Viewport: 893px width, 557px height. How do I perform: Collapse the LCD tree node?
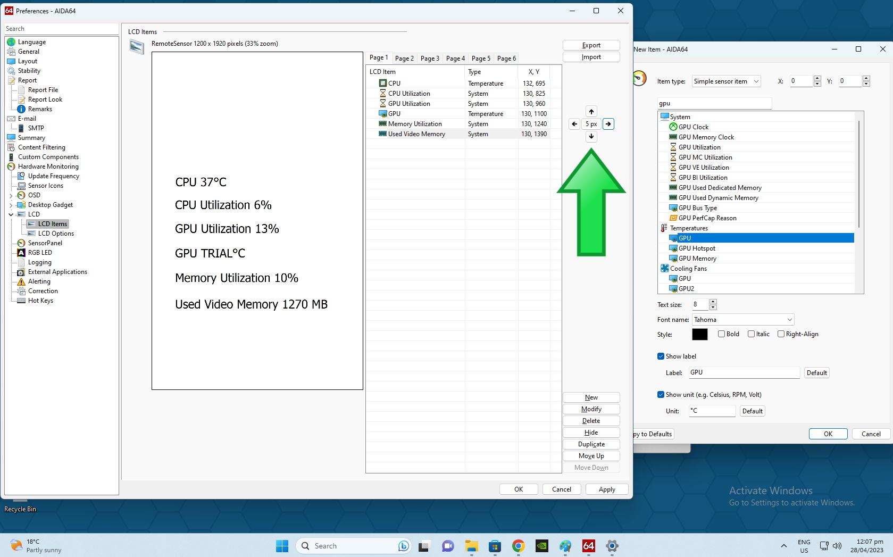pyautogui.click(x=11, y=215)
